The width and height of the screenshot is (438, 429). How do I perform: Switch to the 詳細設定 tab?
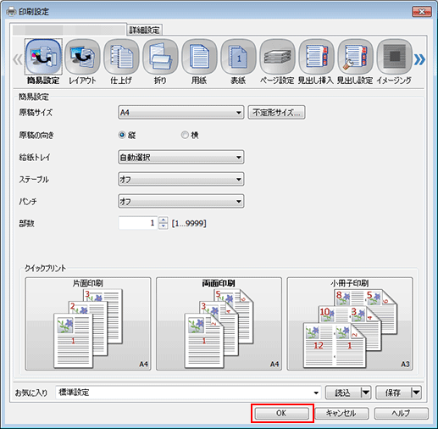click(x=145, y=30)
